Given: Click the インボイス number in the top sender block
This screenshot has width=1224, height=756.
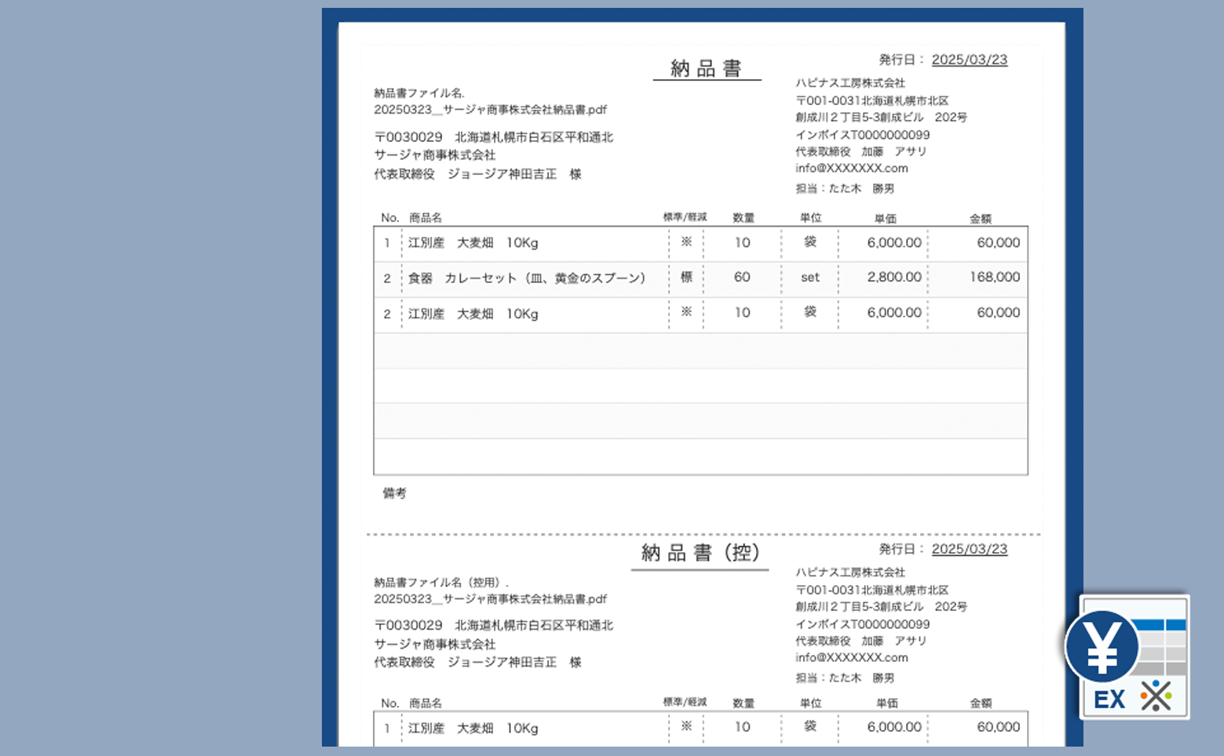Looking at the screenshot, I should (x=862, y=135).
